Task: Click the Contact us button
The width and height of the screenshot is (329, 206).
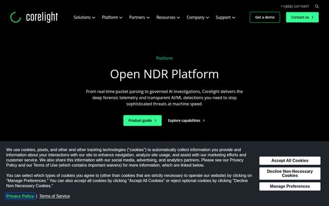Action: 302,17
